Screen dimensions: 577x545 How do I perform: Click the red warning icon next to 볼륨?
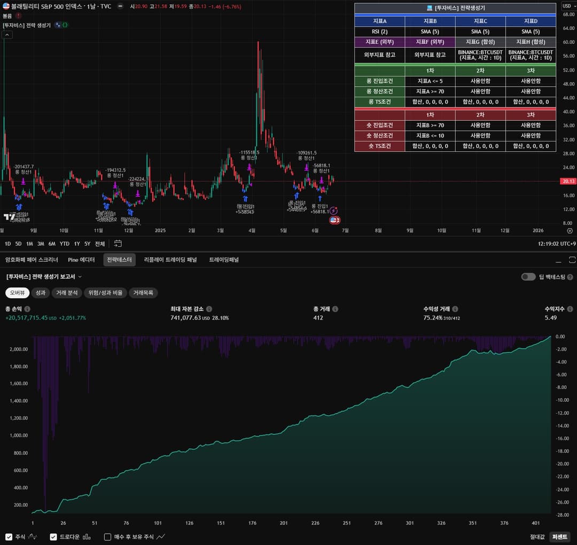click(x=18, y=16)
